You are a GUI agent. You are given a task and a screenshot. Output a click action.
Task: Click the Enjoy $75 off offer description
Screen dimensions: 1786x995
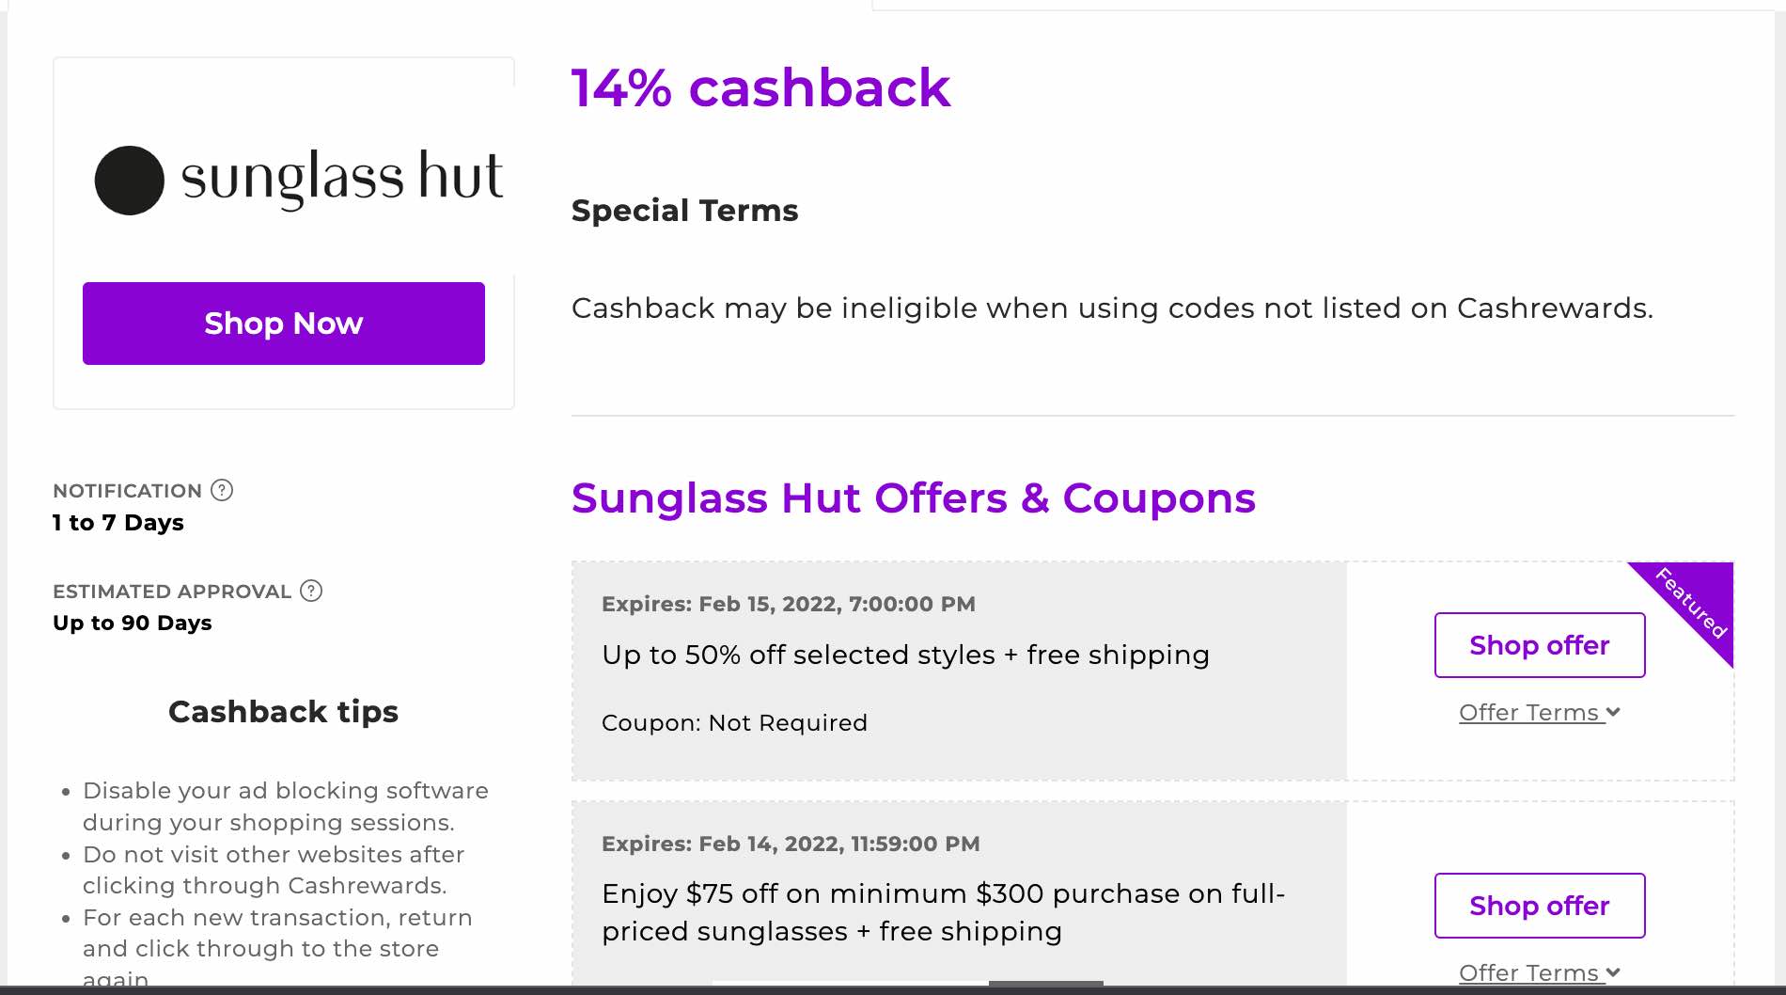coord(943,912)
